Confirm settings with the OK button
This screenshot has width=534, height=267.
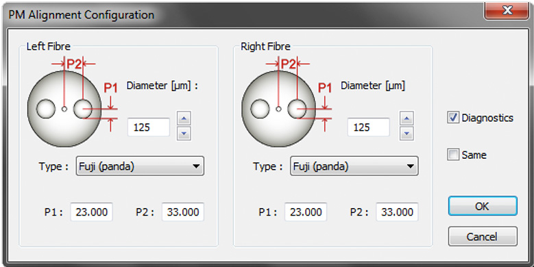point(483,206)
